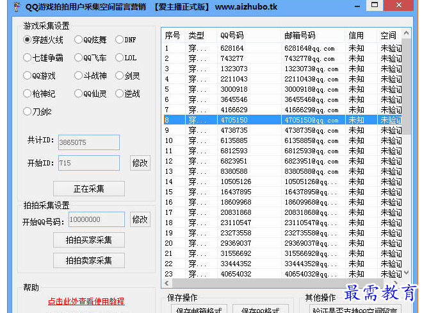Select QQ number 743277 row

[282, 58]
